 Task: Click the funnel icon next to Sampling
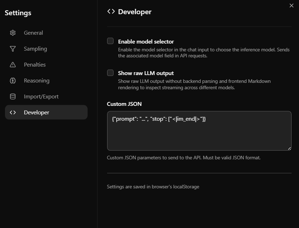[x=13, y=49]
